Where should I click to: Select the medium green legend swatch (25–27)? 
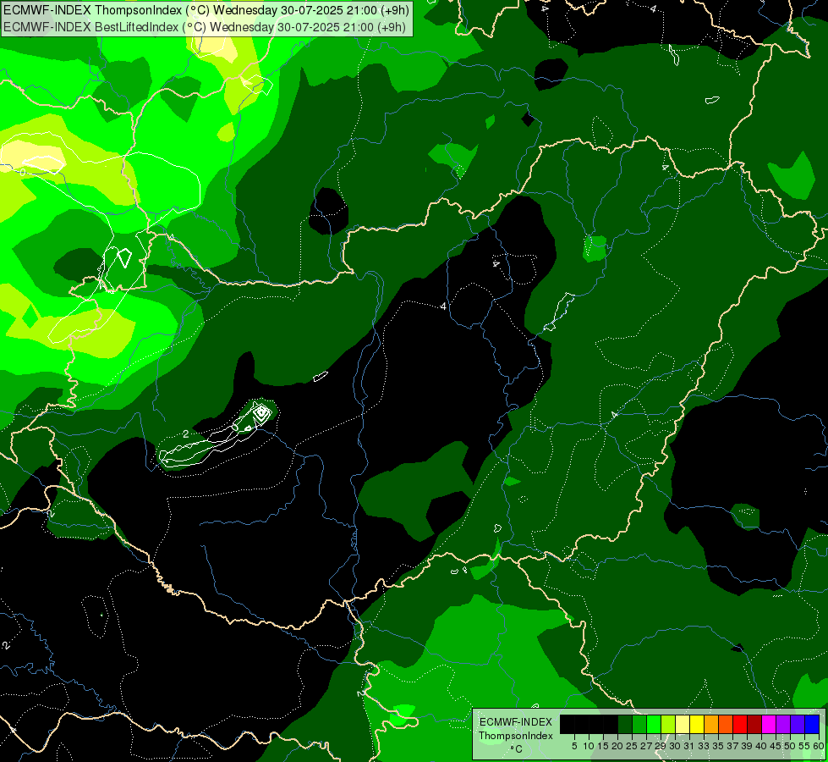click(x=639, y=724)
